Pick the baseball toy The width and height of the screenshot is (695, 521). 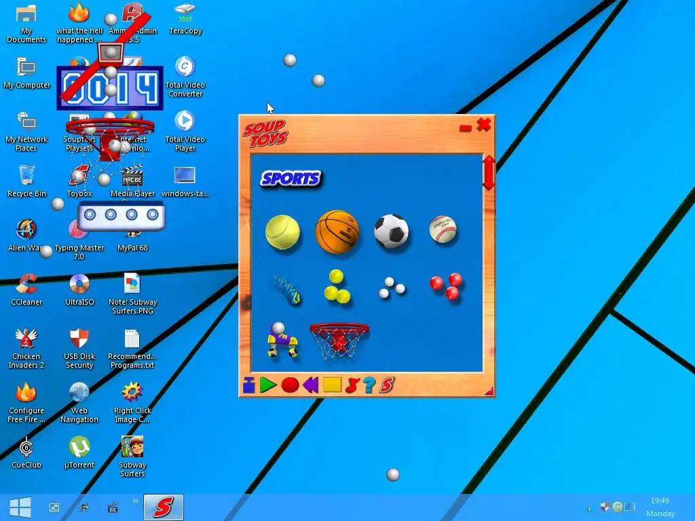(443, 229)
